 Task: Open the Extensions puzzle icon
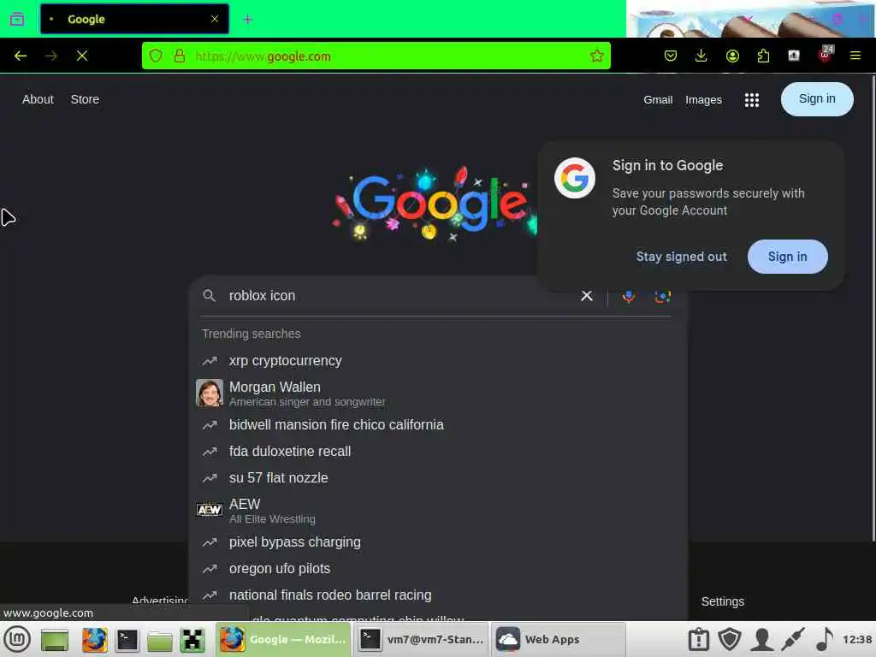point(763,56)
